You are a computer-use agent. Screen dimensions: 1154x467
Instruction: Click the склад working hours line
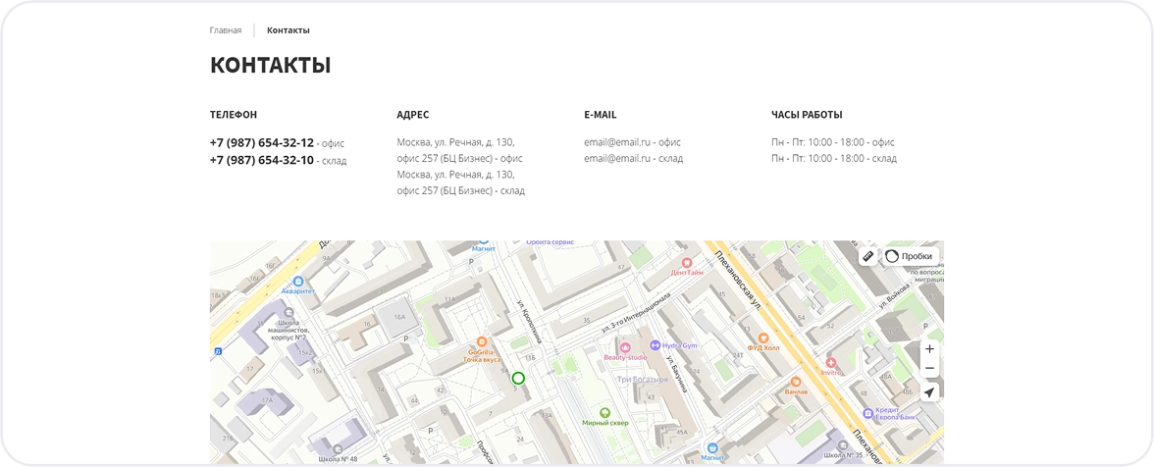click(834, 158)
